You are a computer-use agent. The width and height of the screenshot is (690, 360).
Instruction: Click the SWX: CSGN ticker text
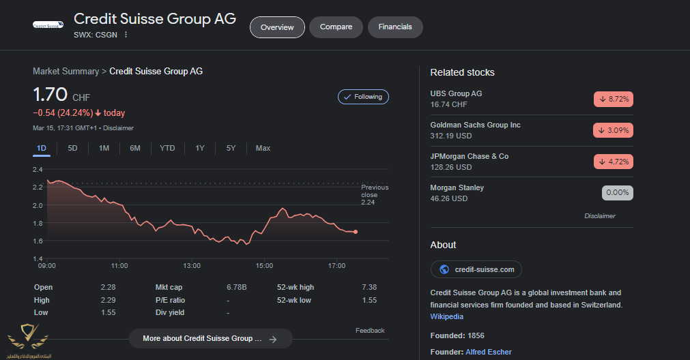96,35
